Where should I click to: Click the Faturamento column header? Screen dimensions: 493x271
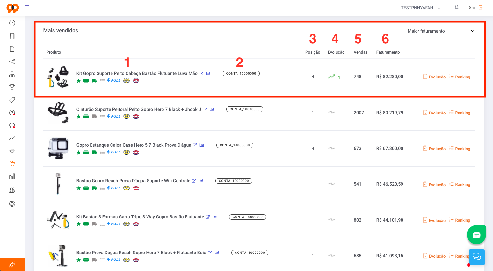click(x=388, y=52)
